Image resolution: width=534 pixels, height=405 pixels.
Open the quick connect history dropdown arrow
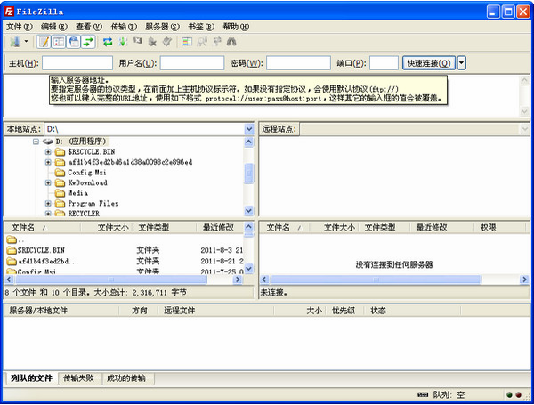[461, 63]
